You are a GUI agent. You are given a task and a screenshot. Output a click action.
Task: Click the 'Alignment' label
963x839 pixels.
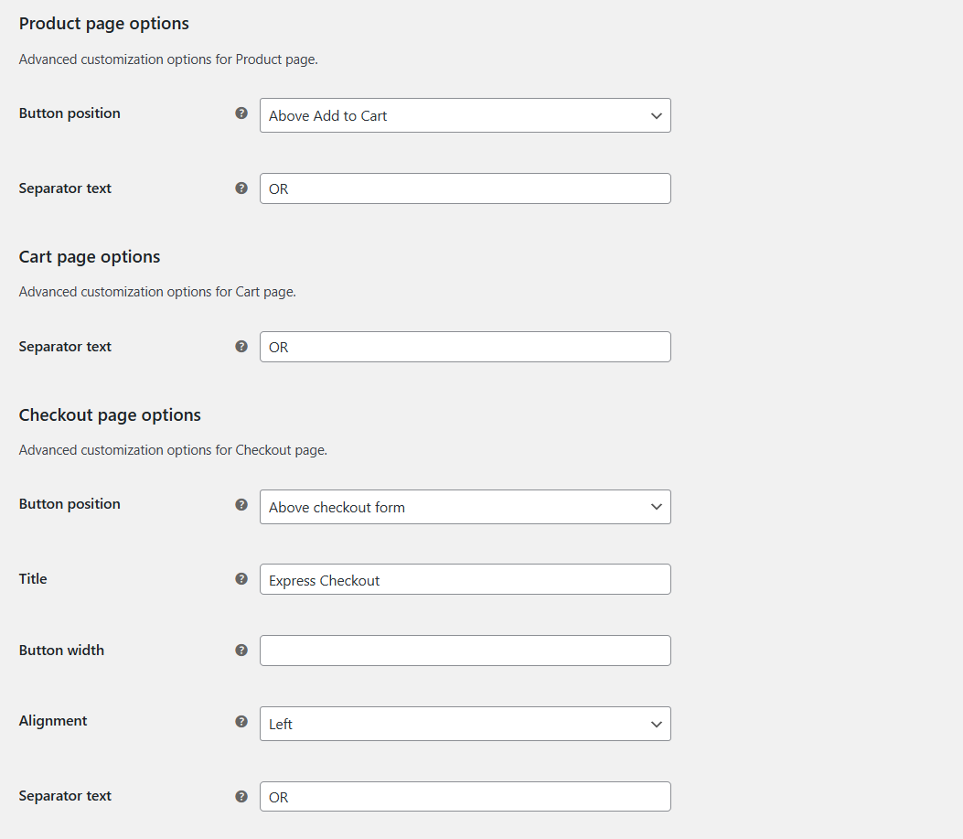[53, 721]
